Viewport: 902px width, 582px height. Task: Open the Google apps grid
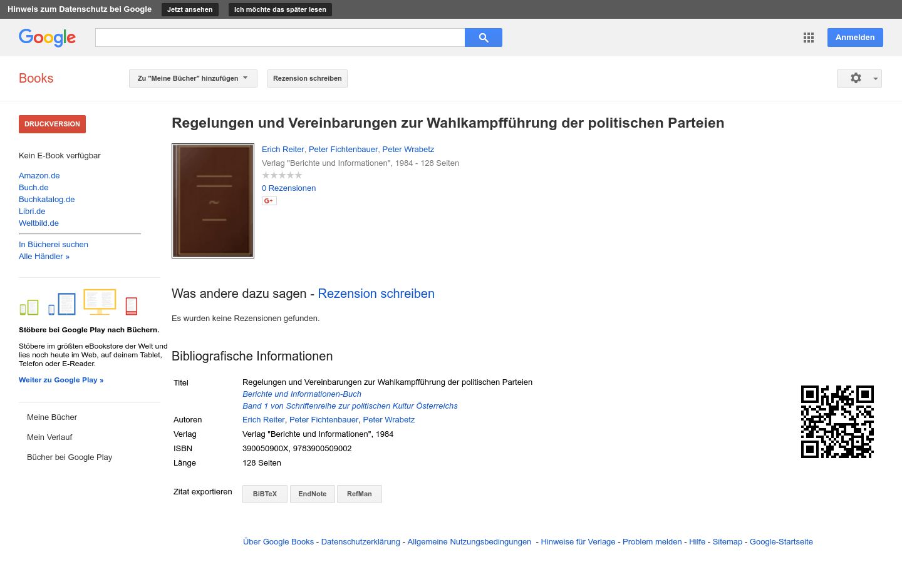click(809, 38)
